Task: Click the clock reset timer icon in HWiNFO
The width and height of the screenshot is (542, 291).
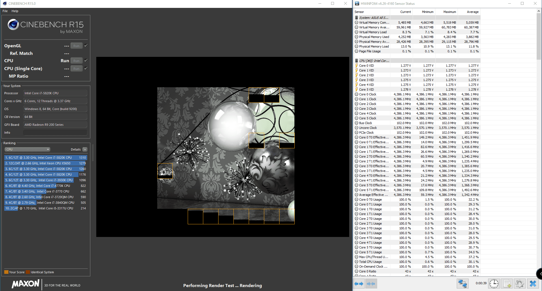Action: [494, 284]
